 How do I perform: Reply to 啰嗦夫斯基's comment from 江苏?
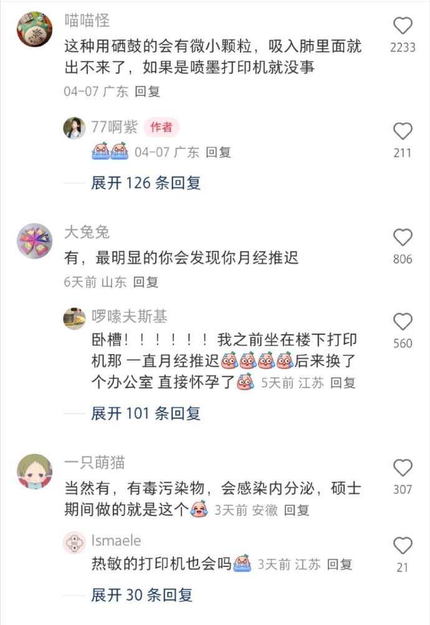coord(343,382)
